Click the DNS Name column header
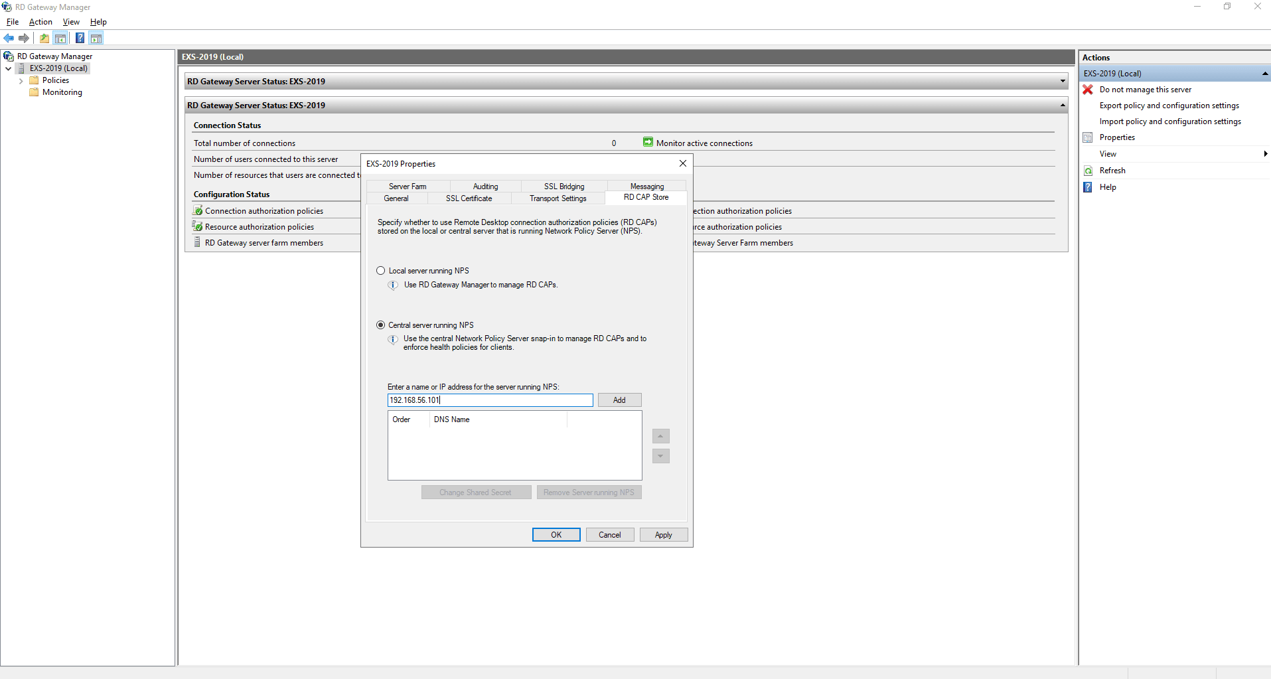1271x679 pixels. pos(498,419)
